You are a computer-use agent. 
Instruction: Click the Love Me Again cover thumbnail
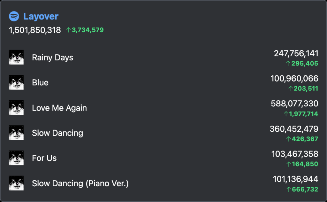16,108
